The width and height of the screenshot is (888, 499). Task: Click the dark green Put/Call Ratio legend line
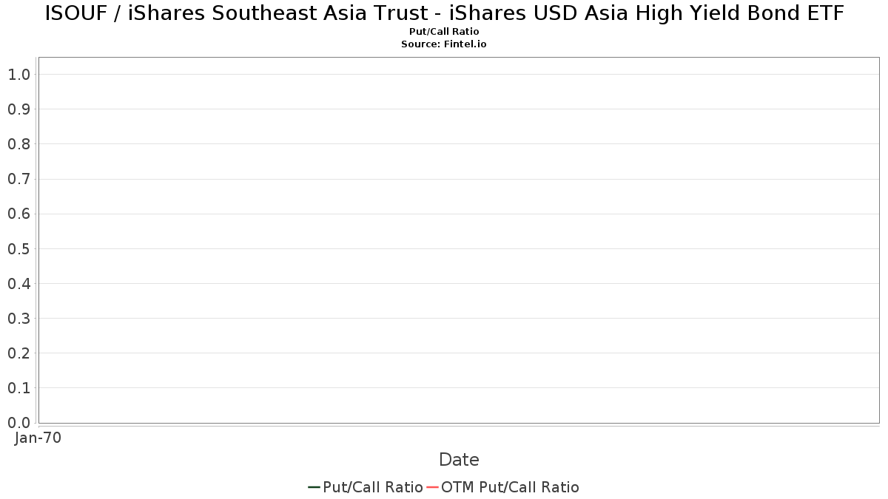(x=314, y=487)
